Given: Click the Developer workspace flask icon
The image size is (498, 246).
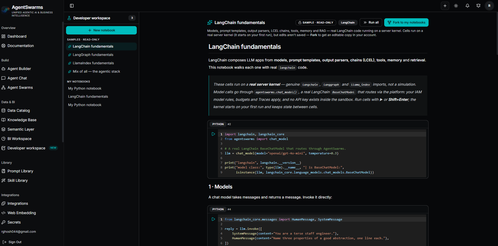Looking at the screenshot, I should [x=69, y=18].
